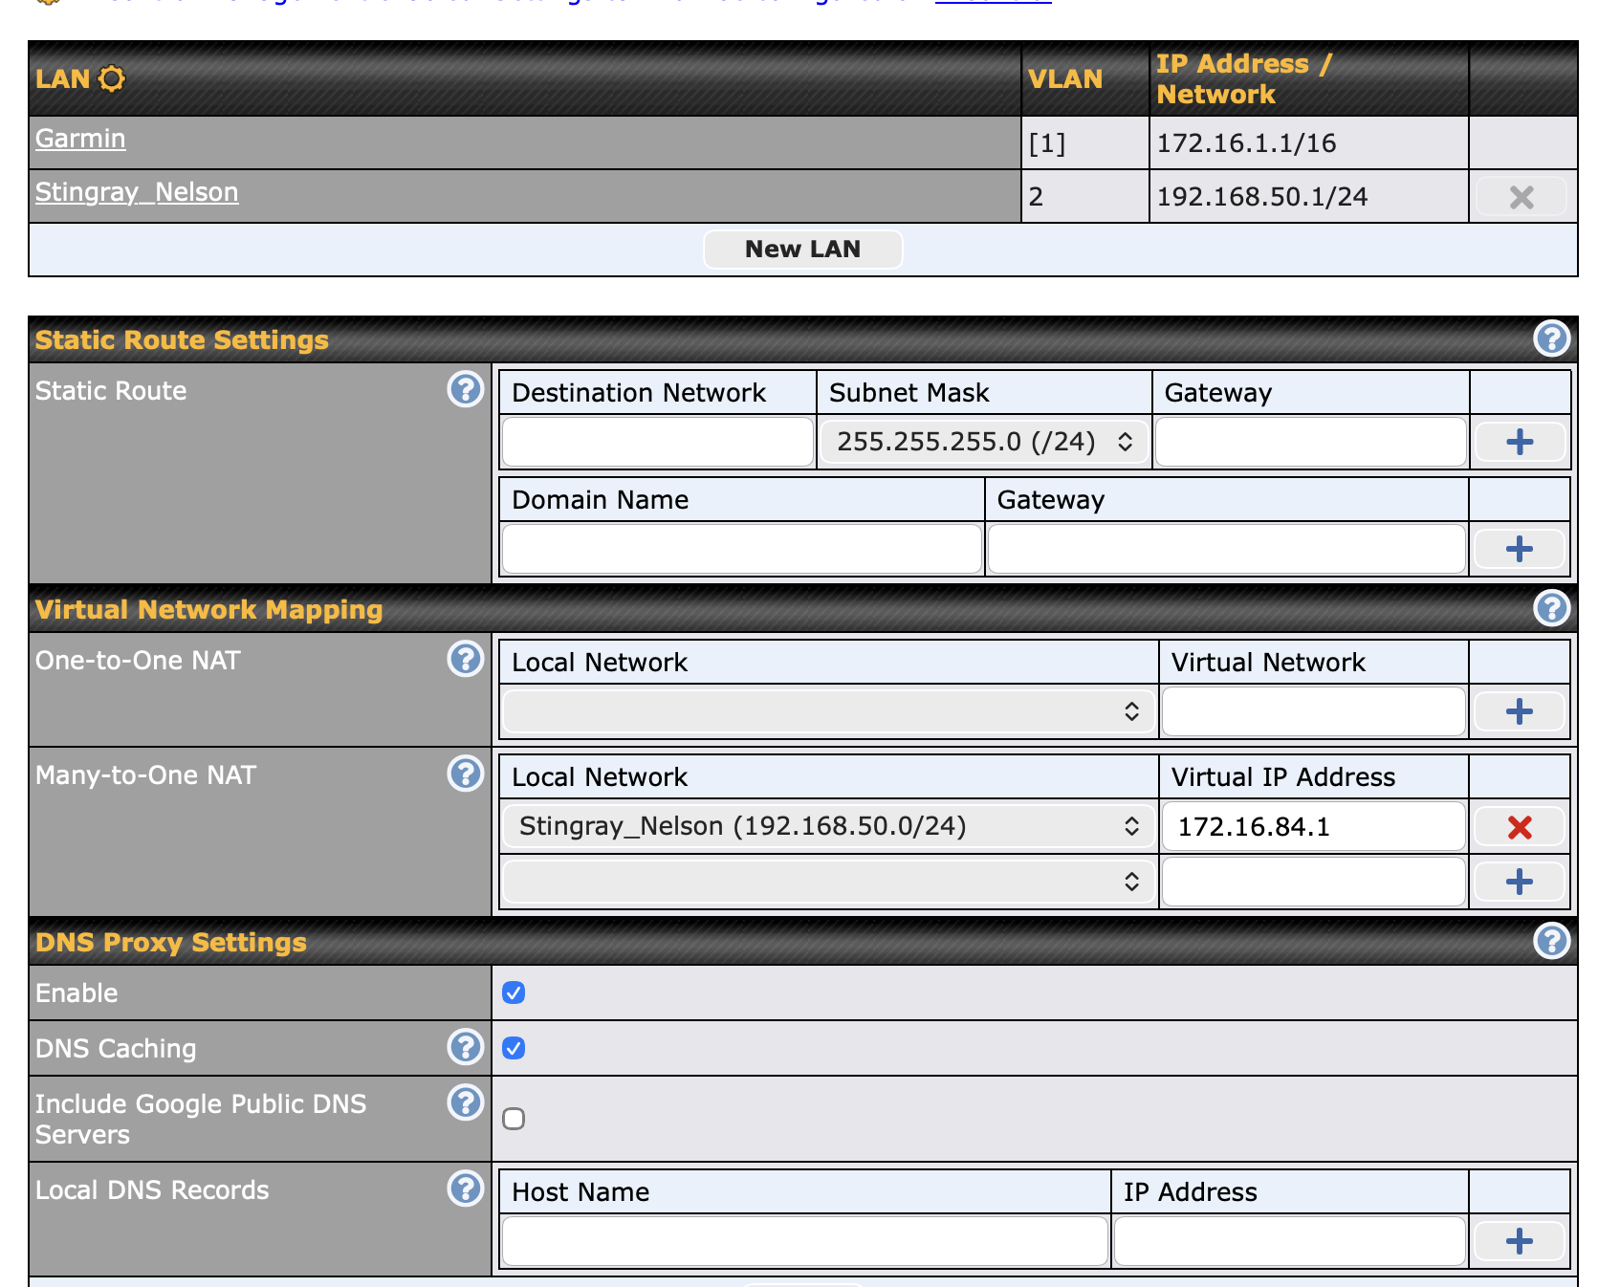
Task: Open One-to-One NAT Local Network dropdown
Action: [x=829, y=711]
